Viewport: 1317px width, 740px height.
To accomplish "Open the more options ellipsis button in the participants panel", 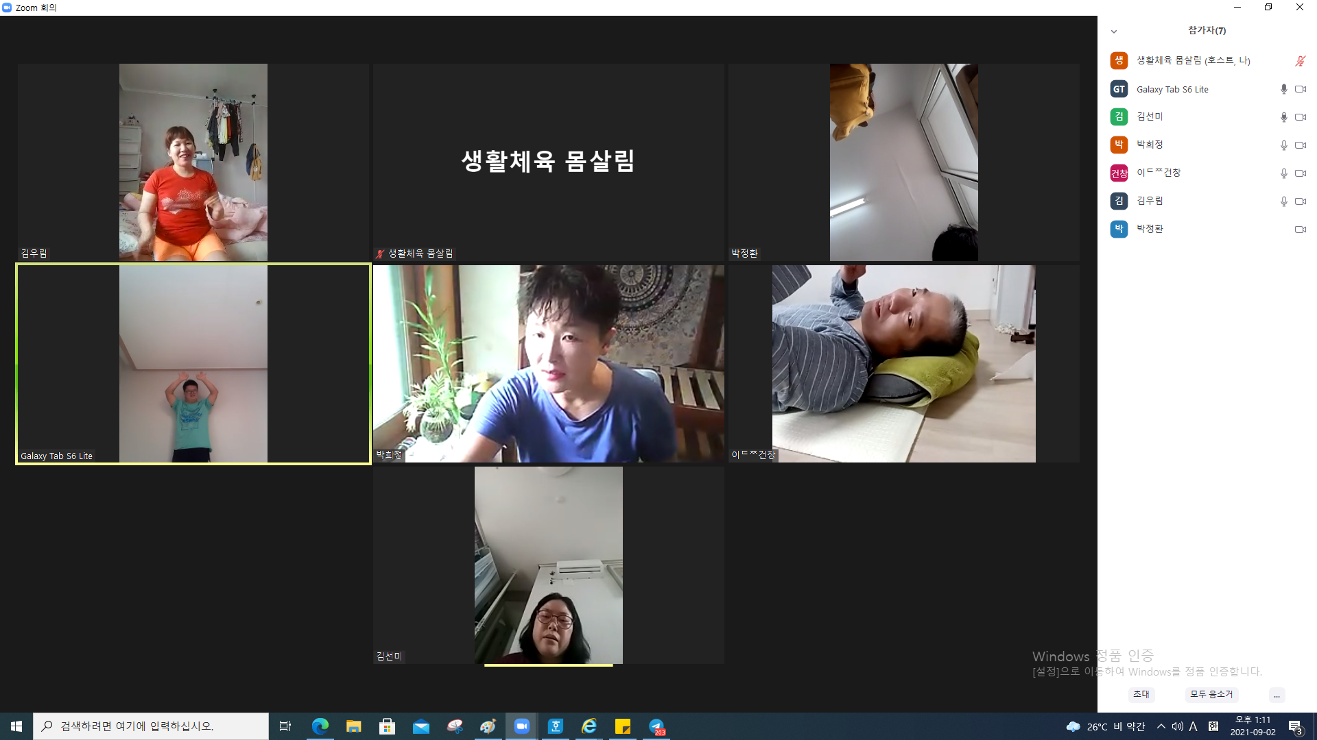I will coord(1277,695).
